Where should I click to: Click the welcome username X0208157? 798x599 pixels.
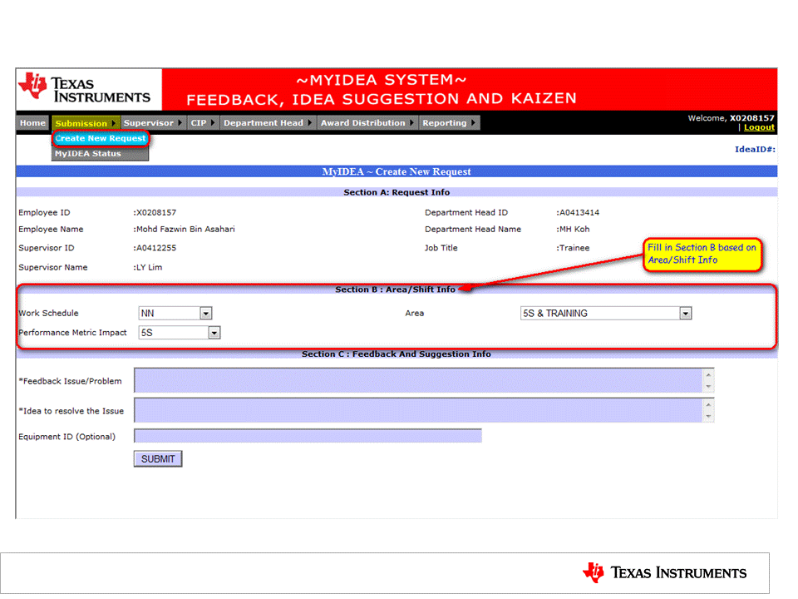(x=751, y=118)
